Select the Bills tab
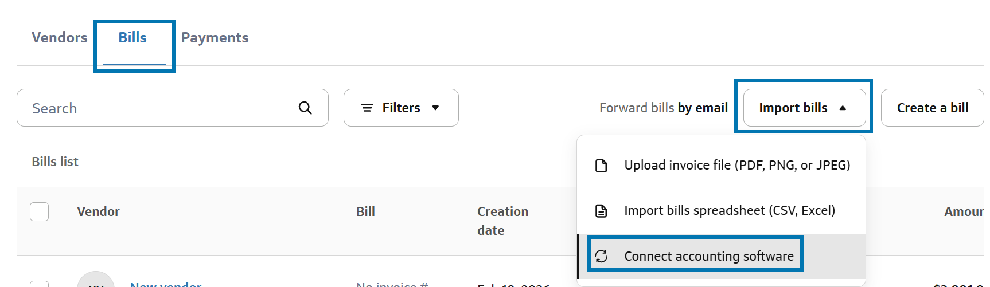Image resolution: width=990 pixels, height=287 pixels. tap(132, 38)
